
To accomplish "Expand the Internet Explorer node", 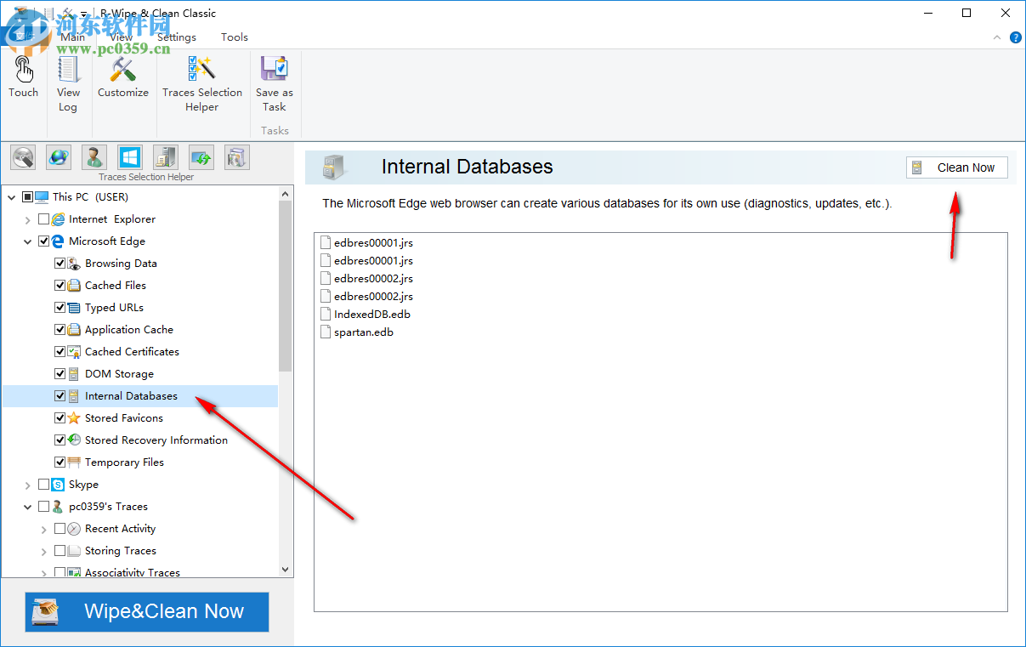I will coord(28,219).
